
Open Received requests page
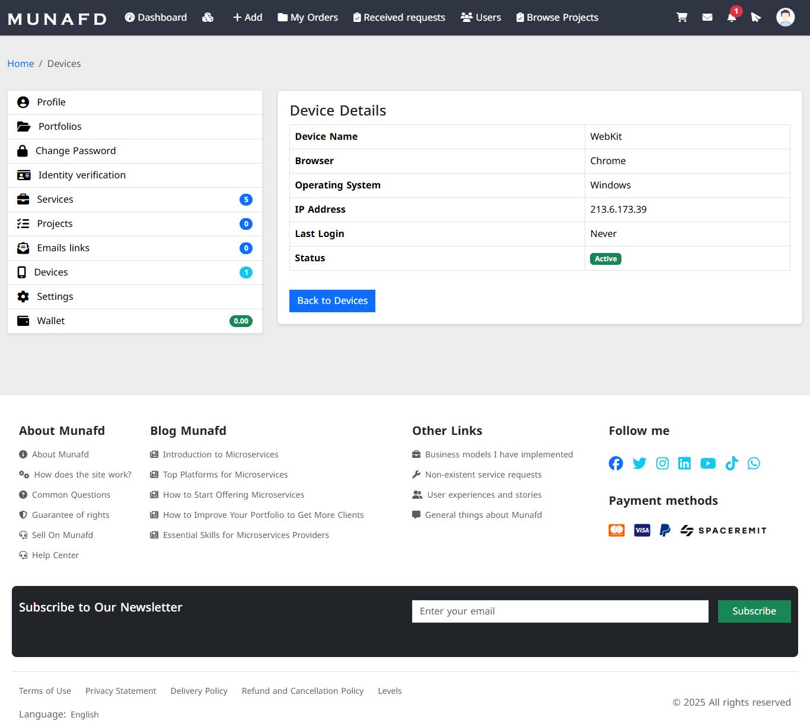[x=399, y=17]
